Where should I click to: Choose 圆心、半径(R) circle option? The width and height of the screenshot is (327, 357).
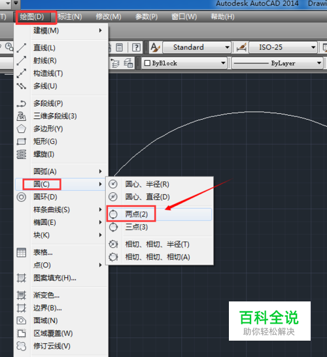[x=160, y=184]
